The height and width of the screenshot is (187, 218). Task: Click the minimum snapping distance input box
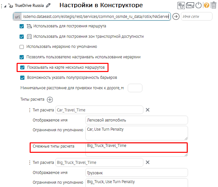(x=135, y=88)
